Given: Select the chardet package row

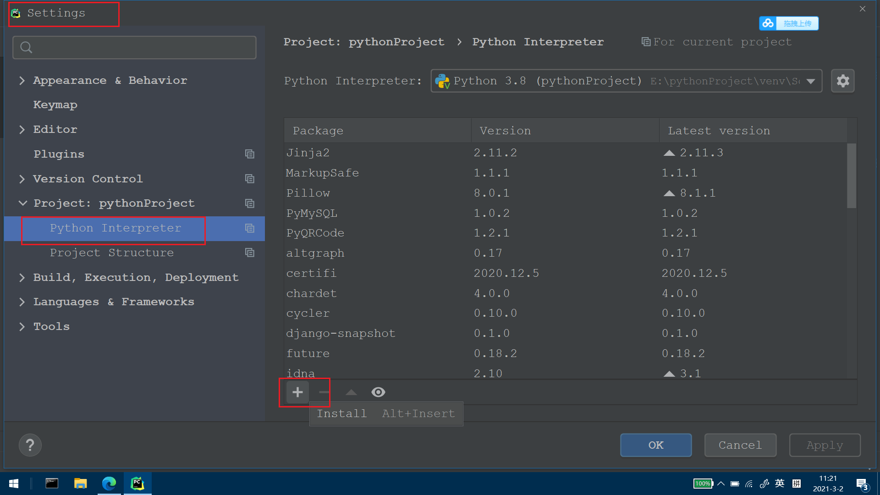Looking at the screenshot, I should click(x=566, y=294).
